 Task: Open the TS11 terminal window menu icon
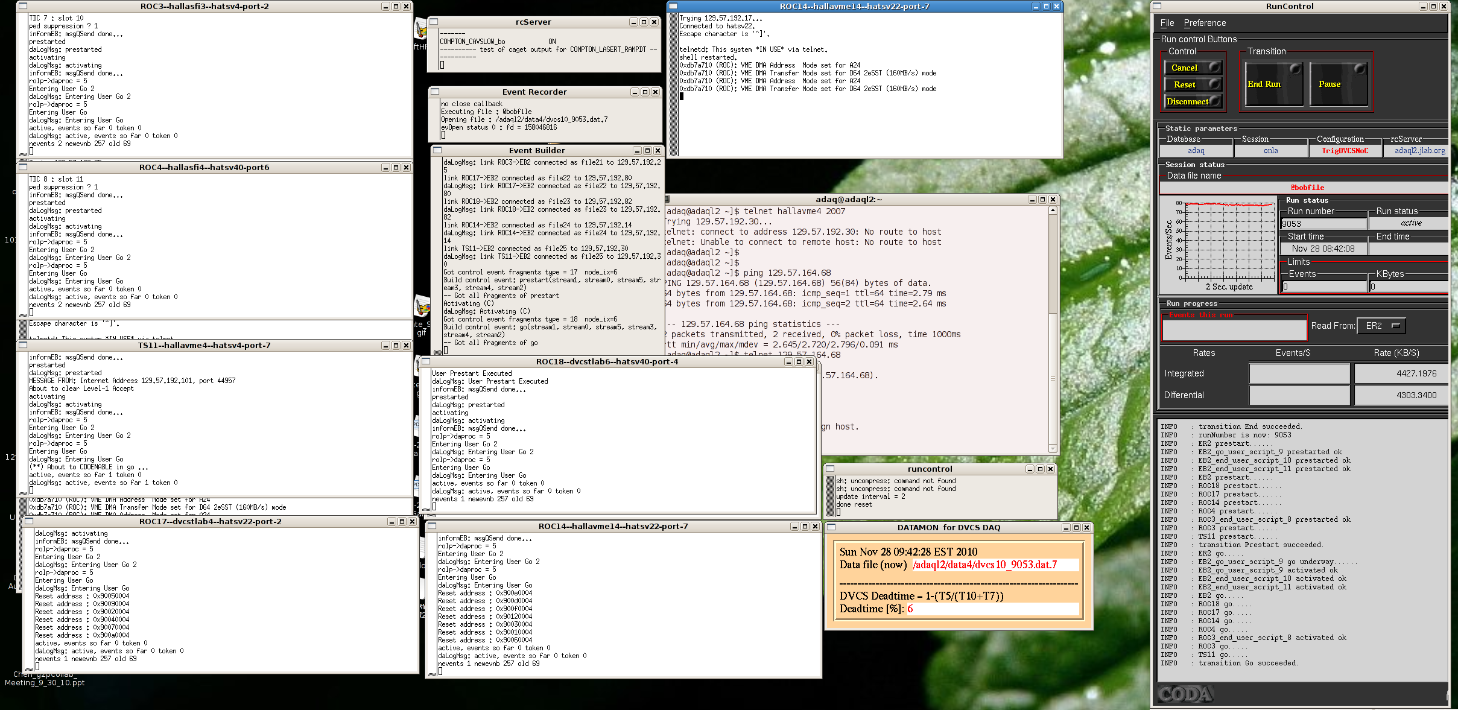coord(23,345)
